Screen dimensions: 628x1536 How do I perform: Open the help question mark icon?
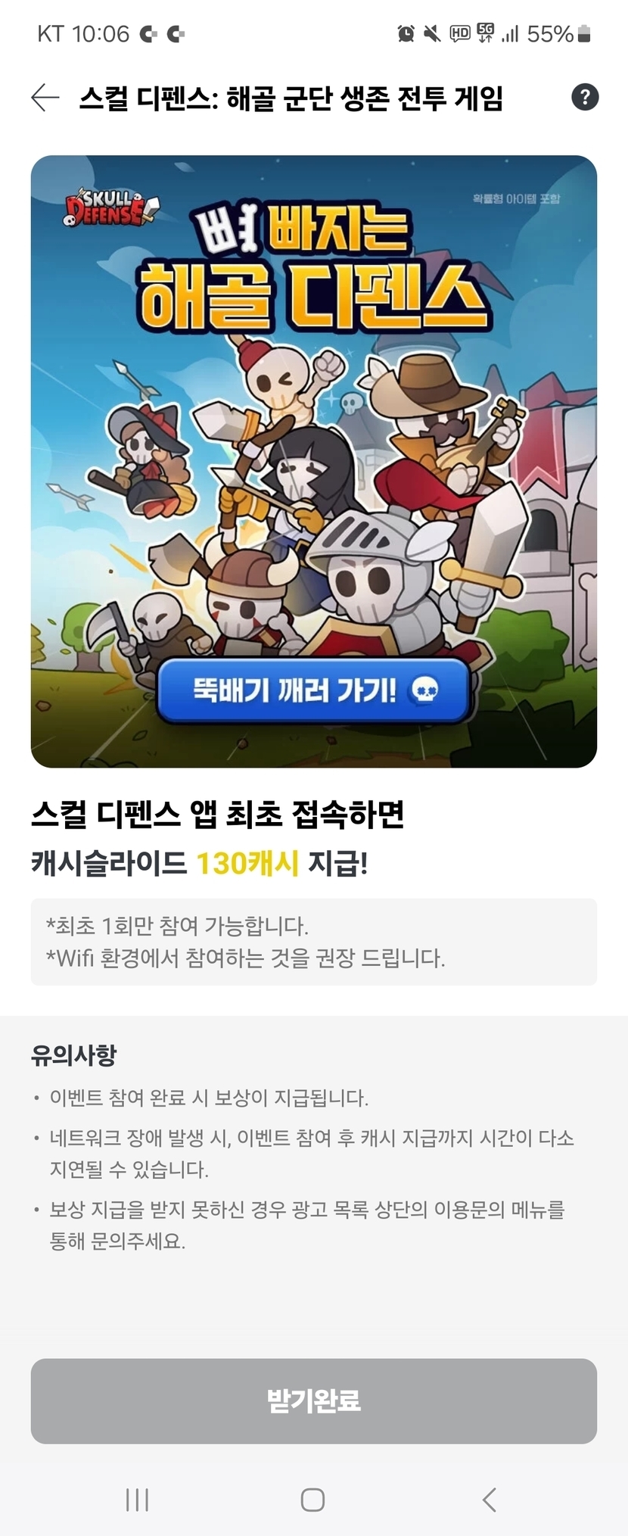tap(584, 97)
